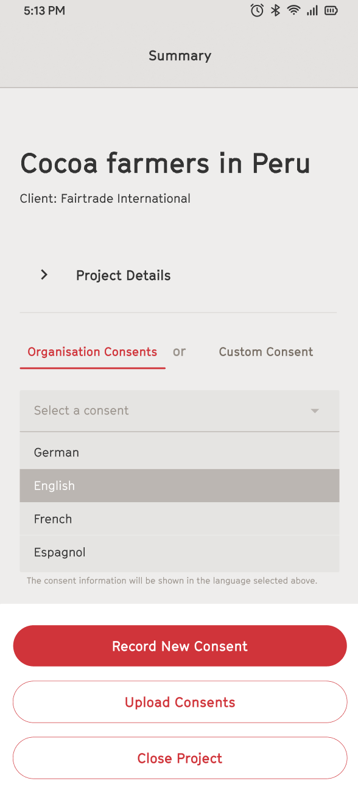Expand Project Details chevron arrow
This screenshot has height=795, width=358.
point(44,275)
